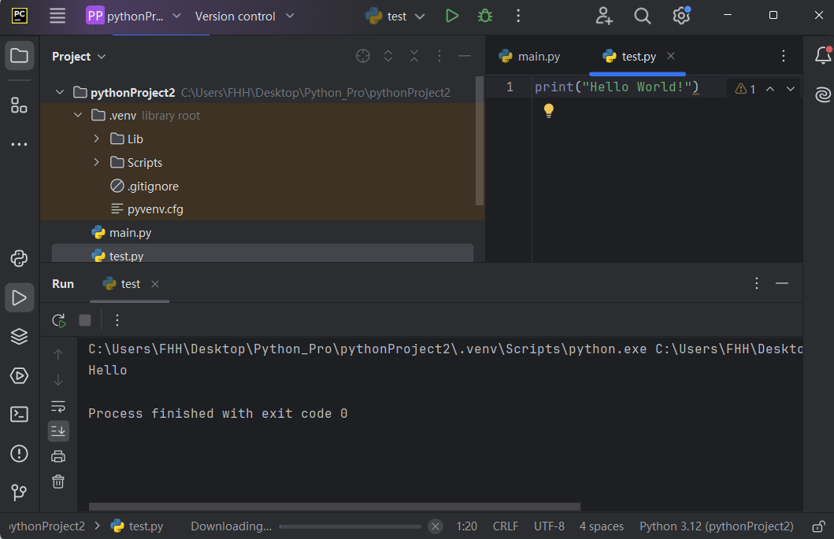Open Python Packages tool window
Viewport: 834px width, 539px height.
19,336
